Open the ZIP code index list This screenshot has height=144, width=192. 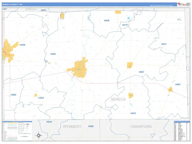pyautogui.click(x=181, y=131)
